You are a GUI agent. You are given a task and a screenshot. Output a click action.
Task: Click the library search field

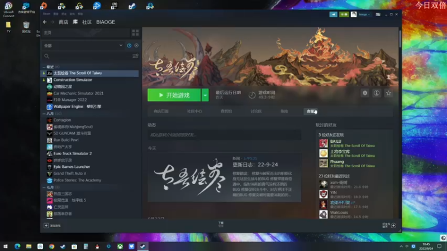[88, 56]
